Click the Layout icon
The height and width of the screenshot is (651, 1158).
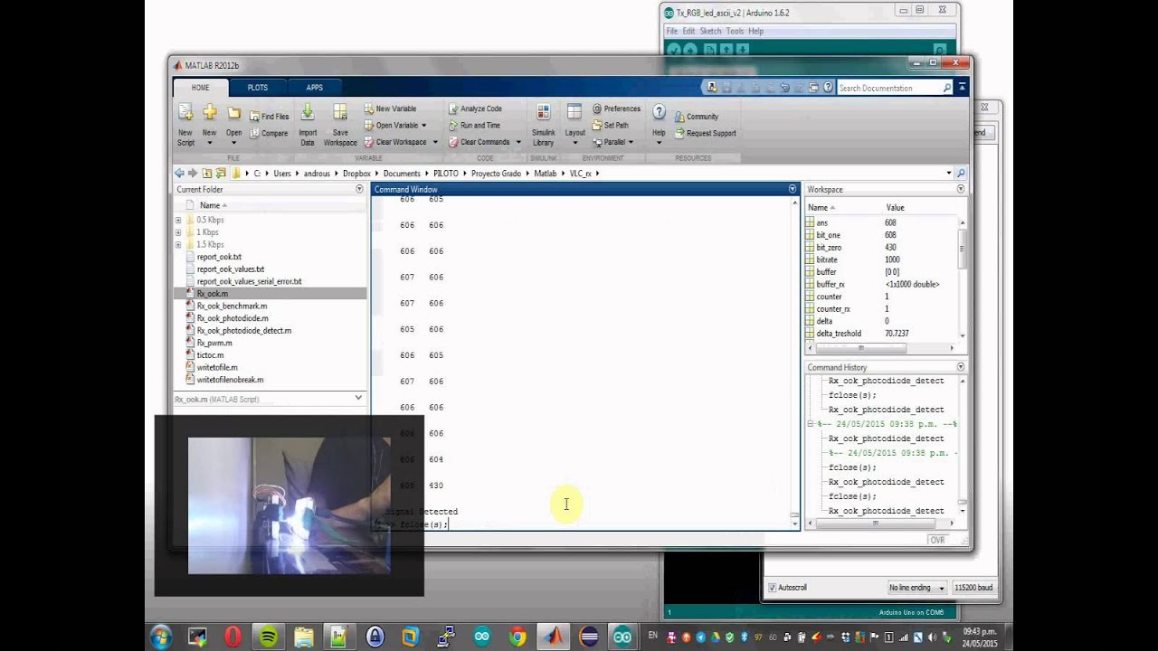pos(574,112)
